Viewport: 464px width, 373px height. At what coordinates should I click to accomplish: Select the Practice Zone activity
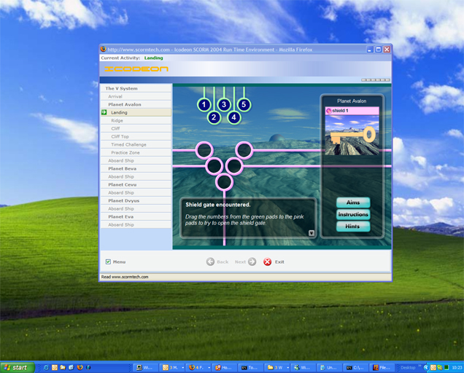[136, 152]
